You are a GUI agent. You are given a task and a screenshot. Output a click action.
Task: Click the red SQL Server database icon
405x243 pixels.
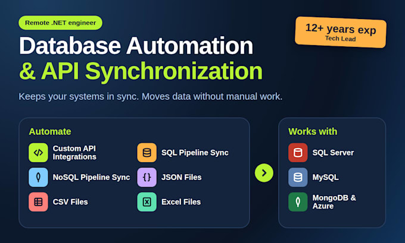coord(298,153)
